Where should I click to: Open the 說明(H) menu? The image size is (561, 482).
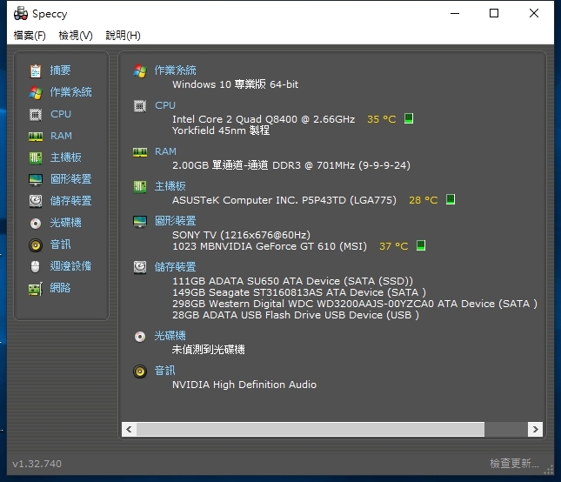124,36
